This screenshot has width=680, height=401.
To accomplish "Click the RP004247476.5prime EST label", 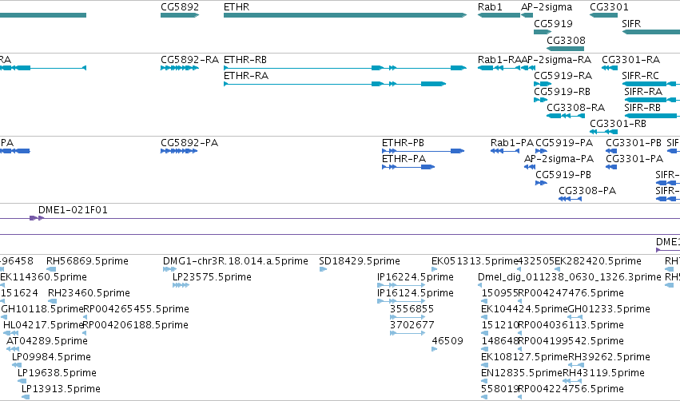I will pyautogui.click(x=571, y=293).
